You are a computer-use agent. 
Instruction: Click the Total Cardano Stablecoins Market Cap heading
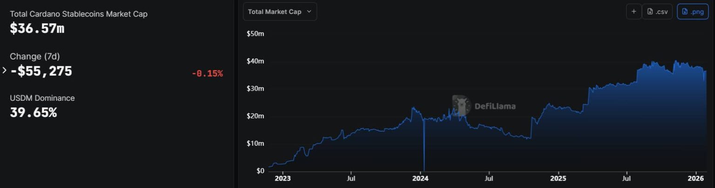79,14
